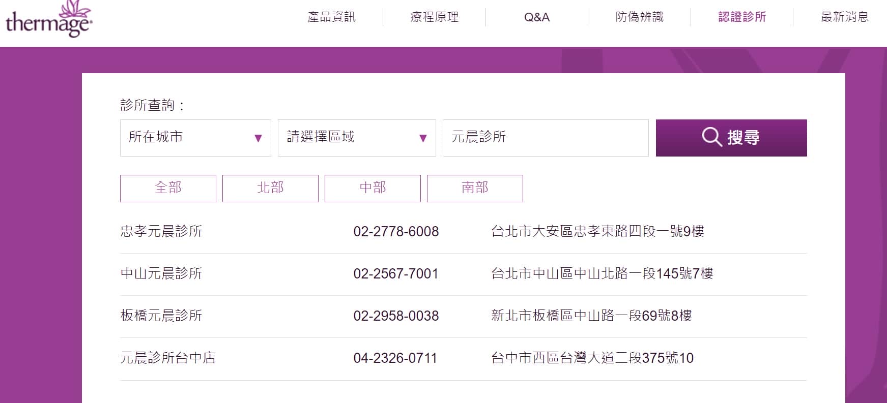This screenshot has height=403, width=887.
Task: Filter clinics by 北部
Action: pyautogui.click(x=270, y=189)
